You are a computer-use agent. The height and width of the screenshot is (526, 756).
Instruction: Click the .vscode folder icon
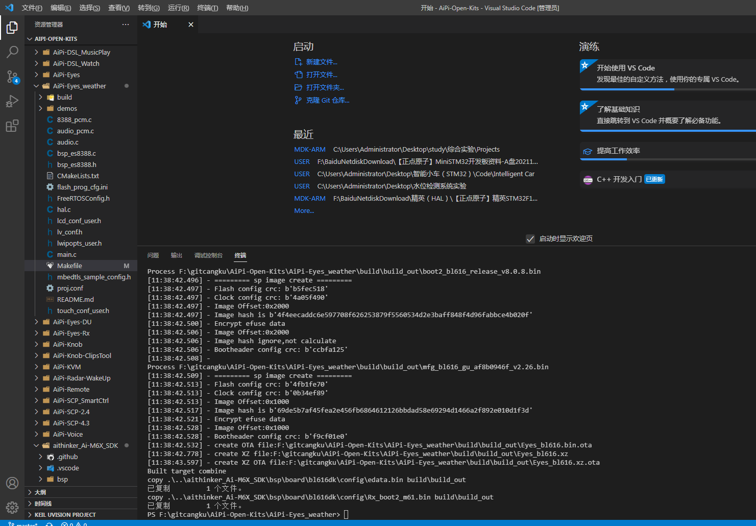pyautogui.click(x=50, y=468)
